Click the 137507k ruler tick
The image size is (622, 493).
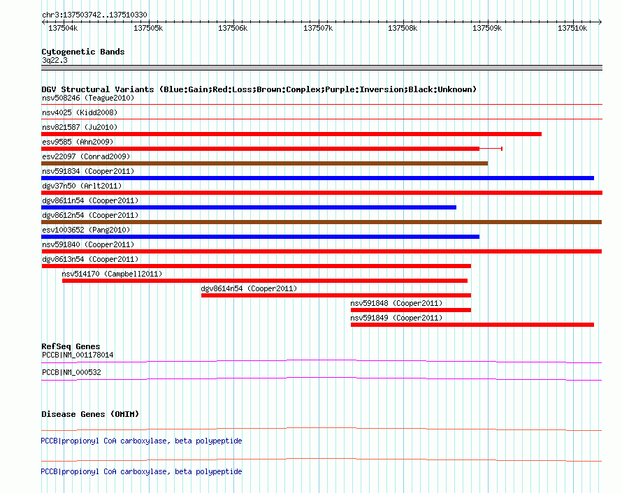coord(318,28)
